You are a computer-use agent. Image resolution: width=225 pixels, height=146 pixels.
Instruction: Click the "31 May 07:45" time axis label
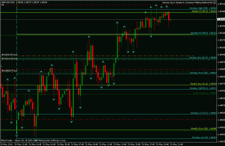77,144
